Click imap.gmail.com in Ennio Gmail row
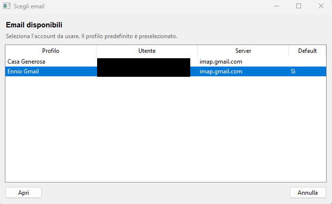 221,71
